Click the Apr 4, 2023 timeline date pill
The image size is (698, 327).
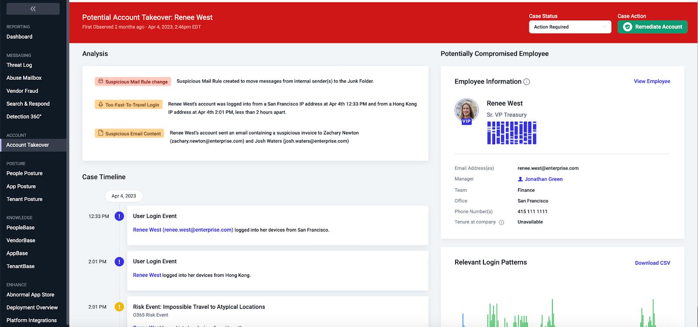[x=124, y=196]
